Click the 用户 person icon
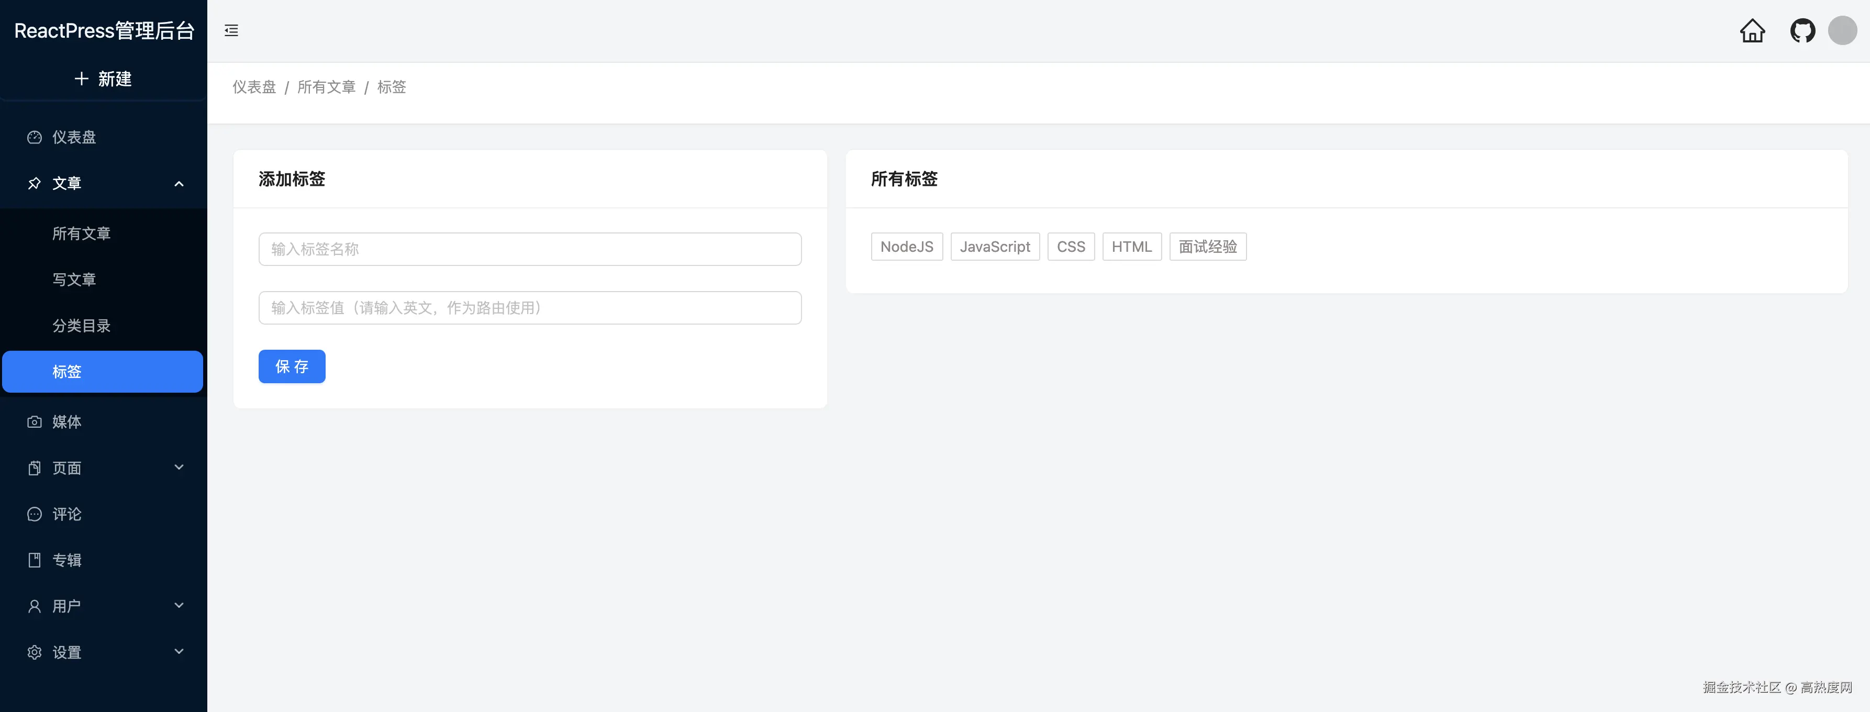Viewport: 1870px width, 712px height. point(34,606)
